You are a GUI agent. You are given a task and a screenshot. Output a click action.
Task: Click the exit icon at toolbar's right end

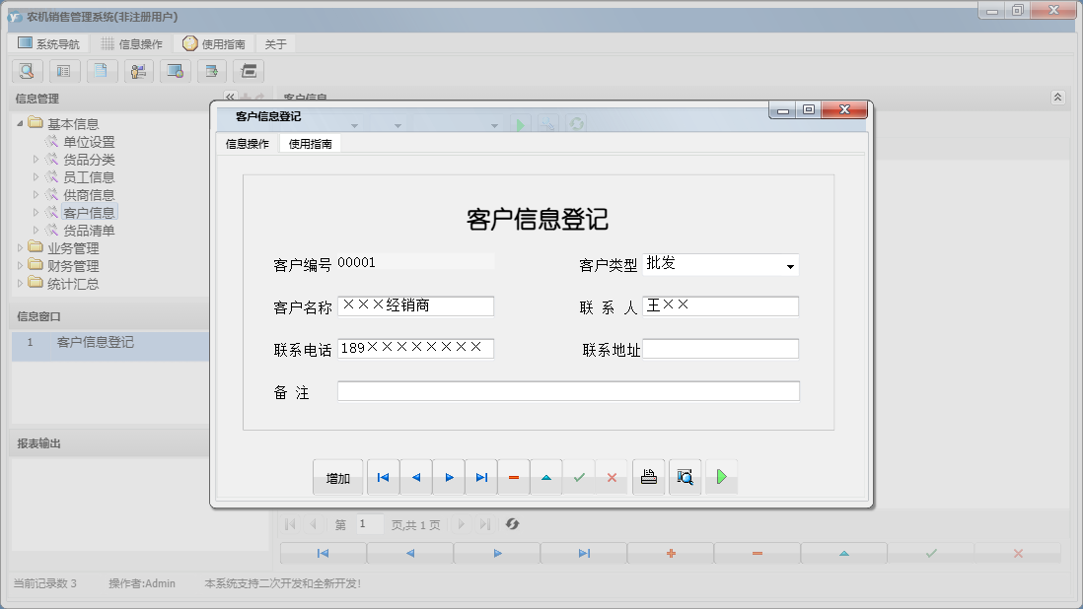(250, 71)
